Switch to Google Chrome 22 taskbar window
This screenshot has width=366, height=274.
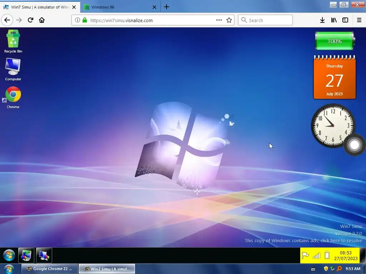click(50, 269)
